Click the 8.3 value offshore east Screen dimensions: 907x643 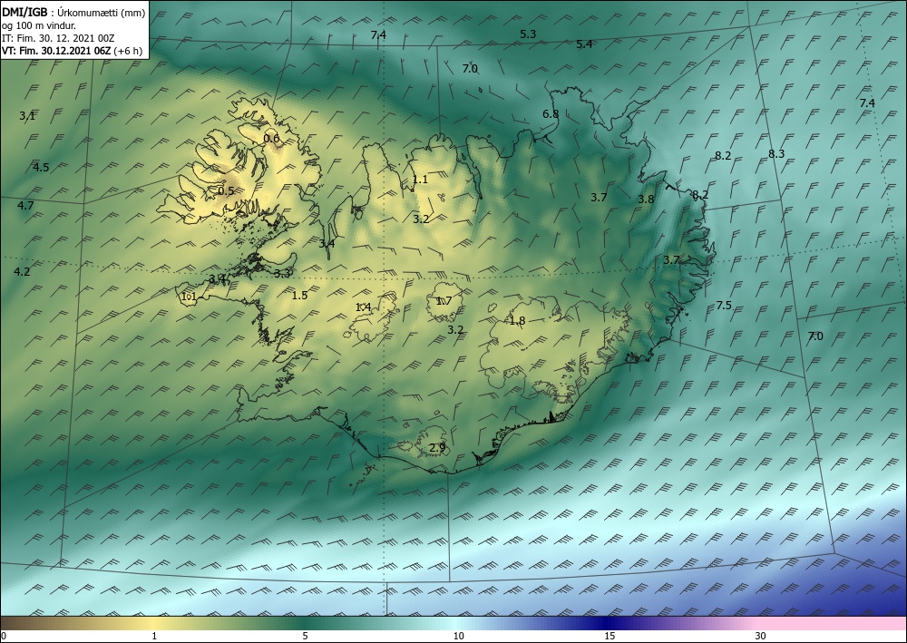click(776, 154)
